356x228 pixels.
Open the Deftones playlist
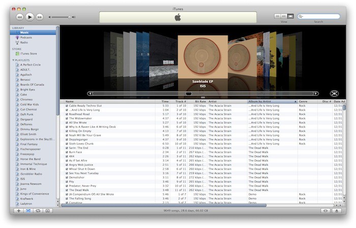click(26, 124)
